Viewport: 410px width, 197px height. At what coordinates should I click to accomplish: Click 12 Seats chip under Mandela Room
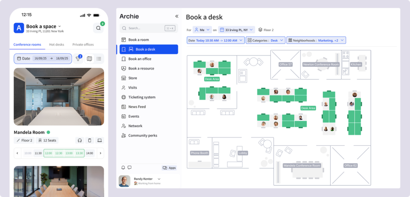coord(47,140)
